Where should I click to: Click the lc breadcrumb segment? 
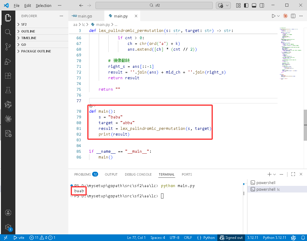click(x=84, y=25)
